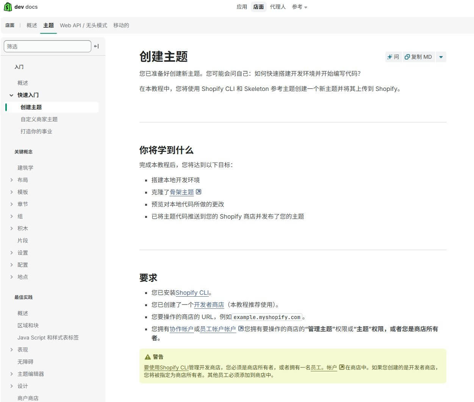474x402 pixels.
Task: Expand the 积木 sidebar item
Action: point(11,228)
